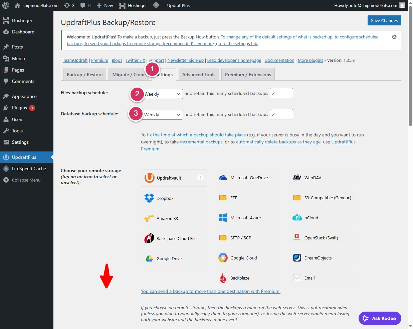Open the Files backup schedule dropdown
Image resolution: width=413 pixels, height=329 pixels.
(x=164, y=94)
